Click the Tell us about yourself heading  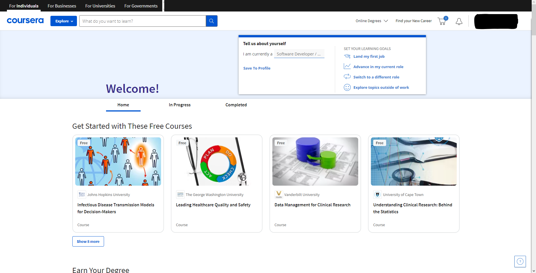[265, 43]
